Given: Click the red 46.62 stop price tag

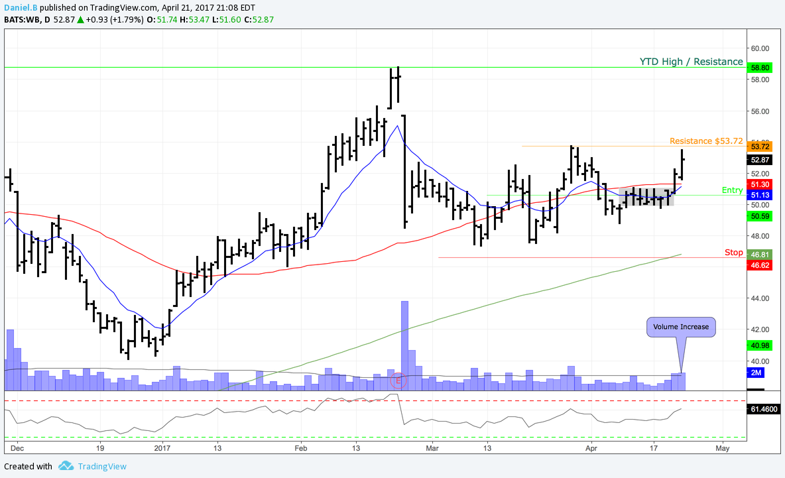Looking at the screenshot, I should pos(760,265).
